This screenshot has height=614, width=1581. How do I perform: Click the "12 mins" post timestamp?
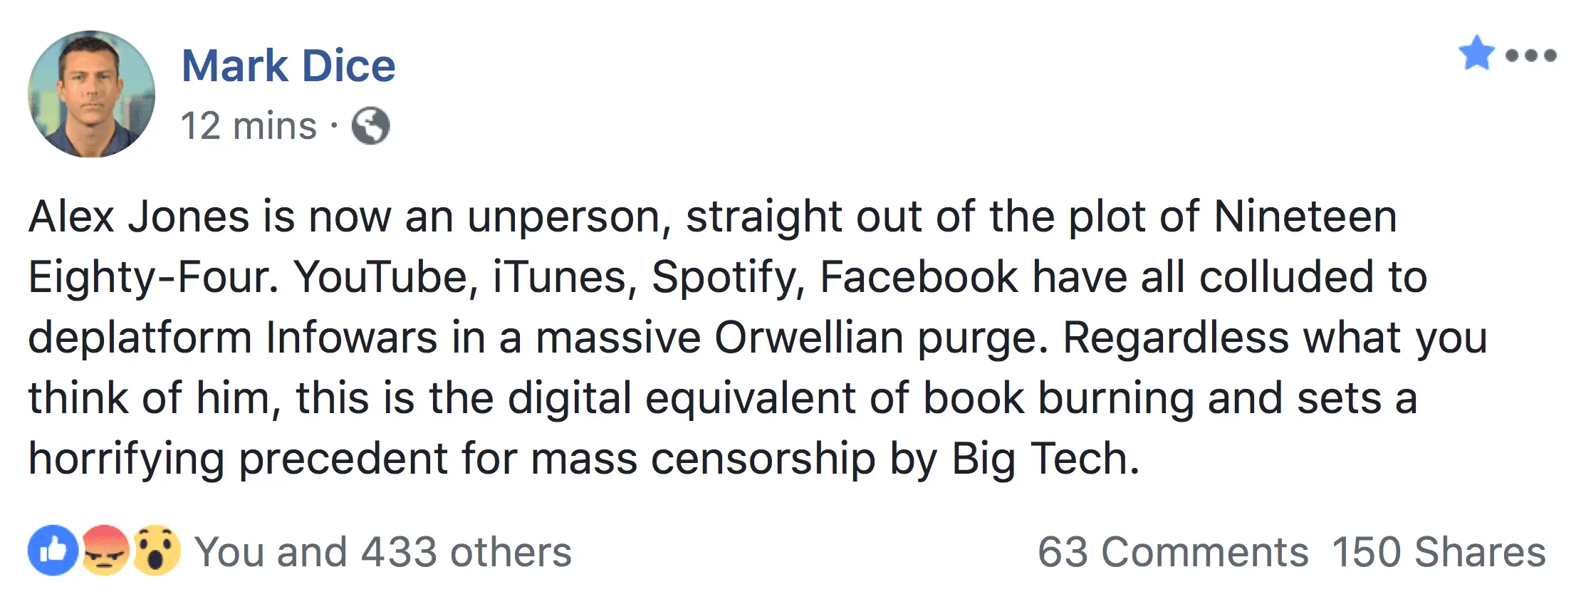coord(248,126)
